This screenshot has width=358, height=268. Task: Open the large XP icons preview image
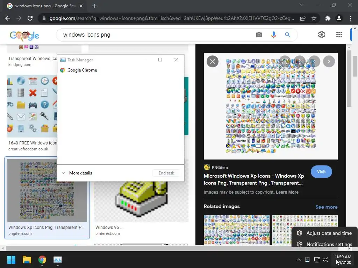click(x=271, y=106)
